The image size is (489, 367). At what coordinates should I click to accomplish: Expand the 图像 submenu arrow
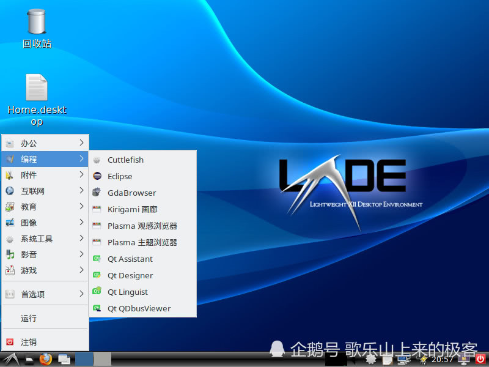tap(81, 222)
